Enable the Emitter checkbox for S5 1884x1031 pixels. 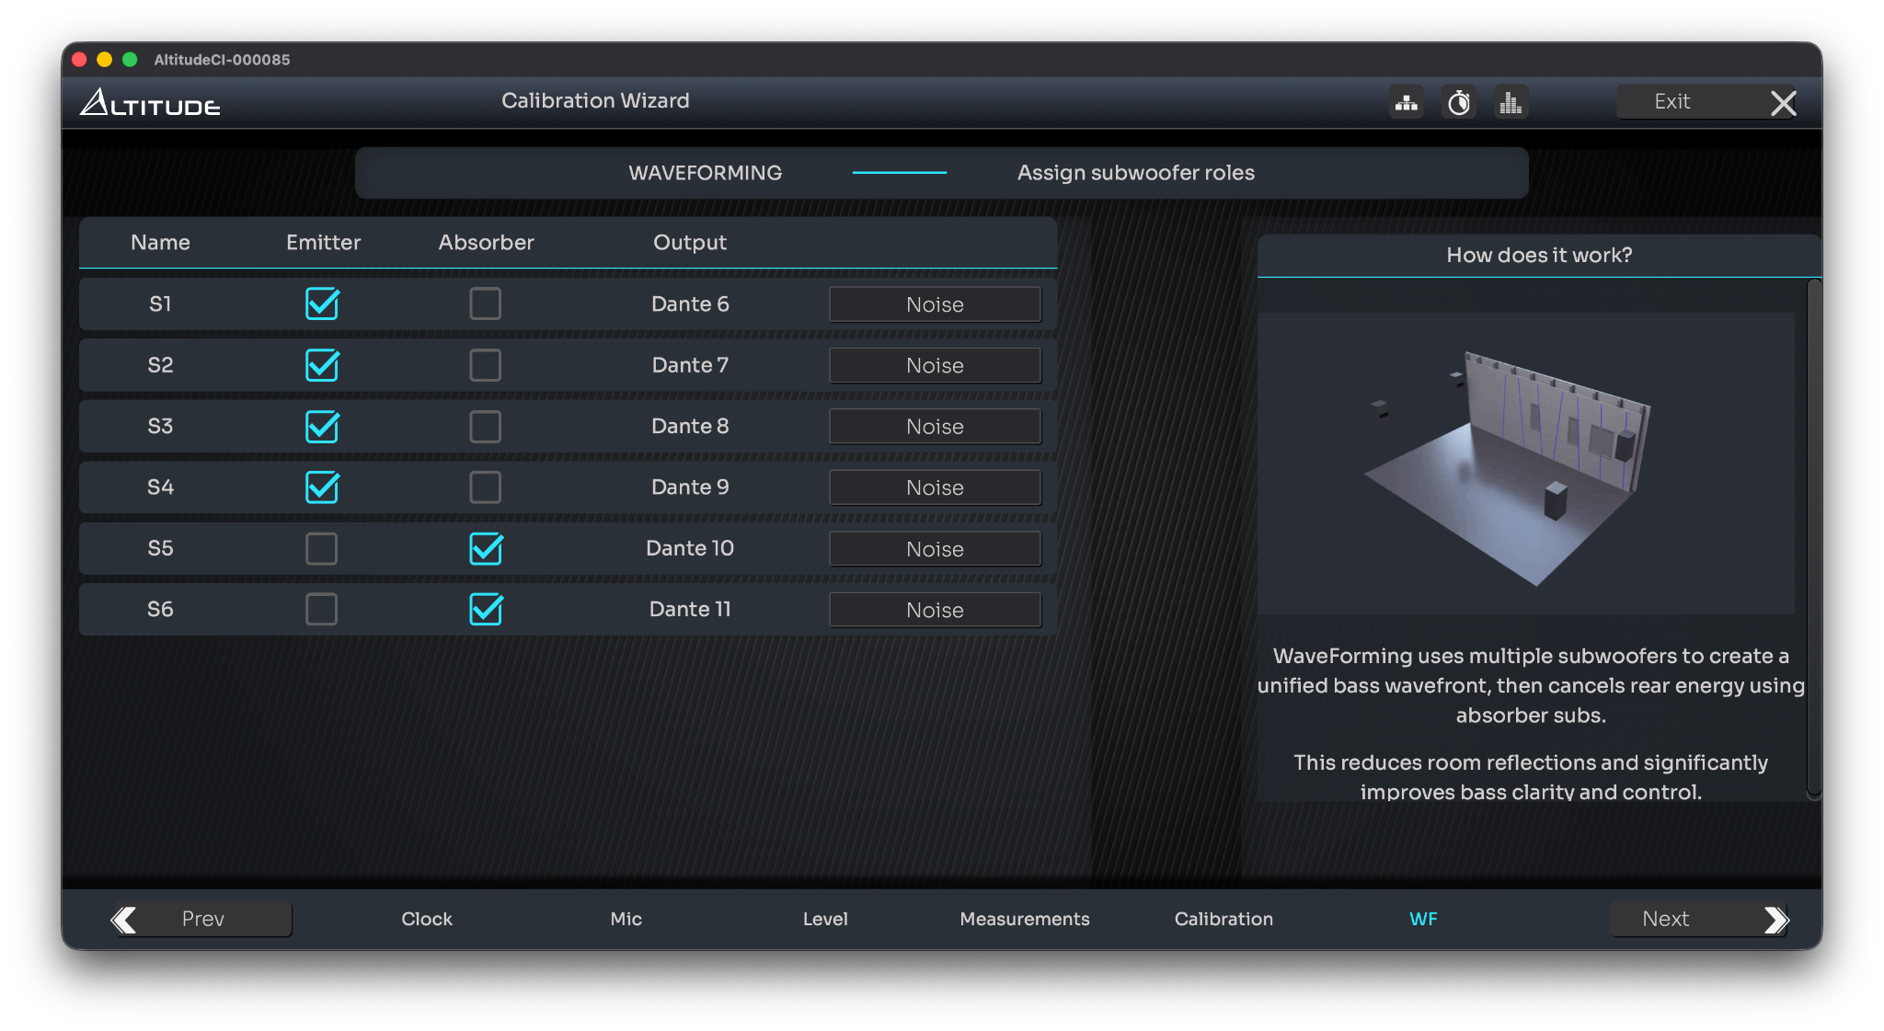[x=321, y=548]
